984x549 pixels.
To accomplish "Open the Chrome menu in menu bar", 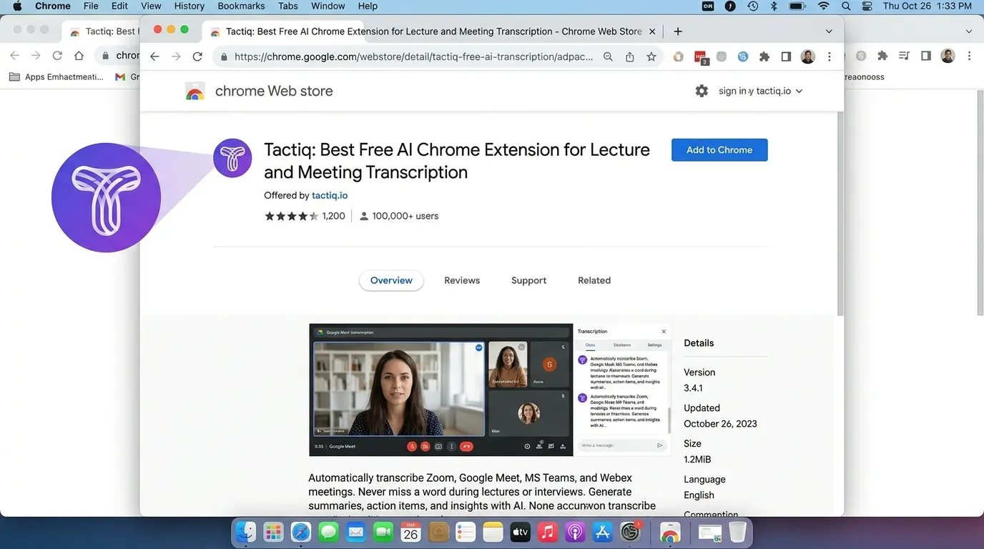I will (53, 6).
